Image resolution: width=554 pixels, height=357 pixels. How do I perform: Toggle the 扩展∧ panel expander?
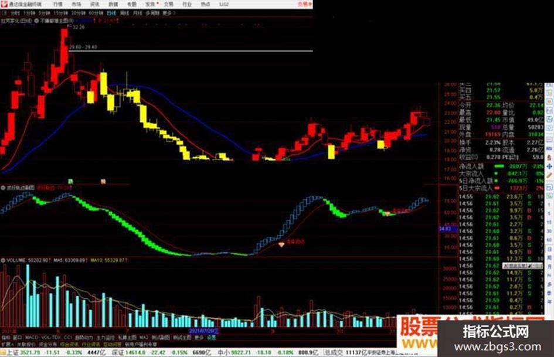pos(8,344)
